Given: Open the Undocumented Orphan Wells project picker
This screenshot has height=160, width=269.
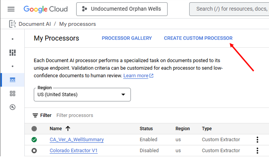Looking at the screenshot, I should (x=122, y=9).
